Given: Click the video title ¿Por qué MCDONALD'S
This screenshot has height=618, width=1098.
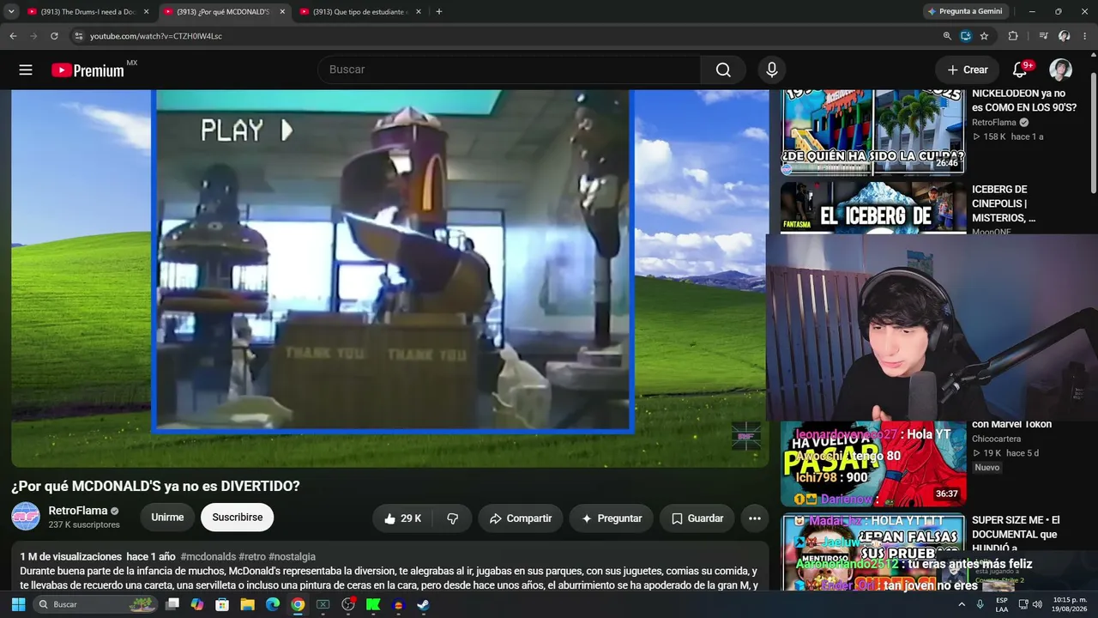Looking at the screenshot, I should click(155, 486).
